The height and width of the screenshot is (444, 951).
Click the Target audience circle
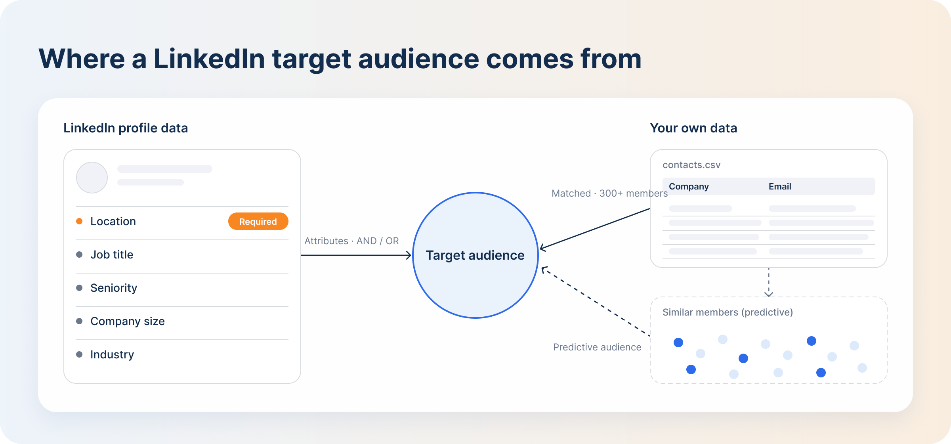[x=475, y=255]
